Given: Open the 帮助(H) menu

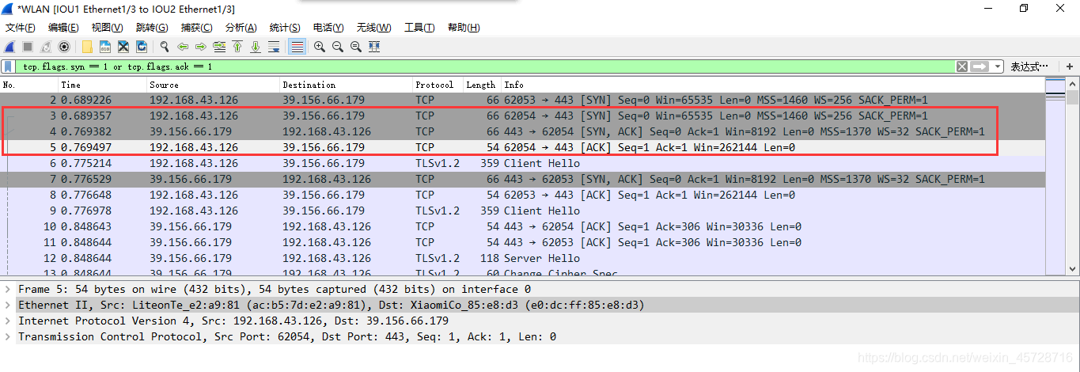Looking at the screenshot, I should pos(464,28).
